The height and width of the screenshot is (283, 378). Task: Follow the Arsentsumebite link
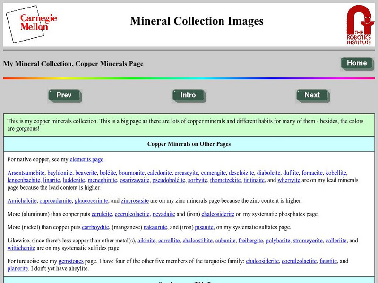click(x=26, y=173)
